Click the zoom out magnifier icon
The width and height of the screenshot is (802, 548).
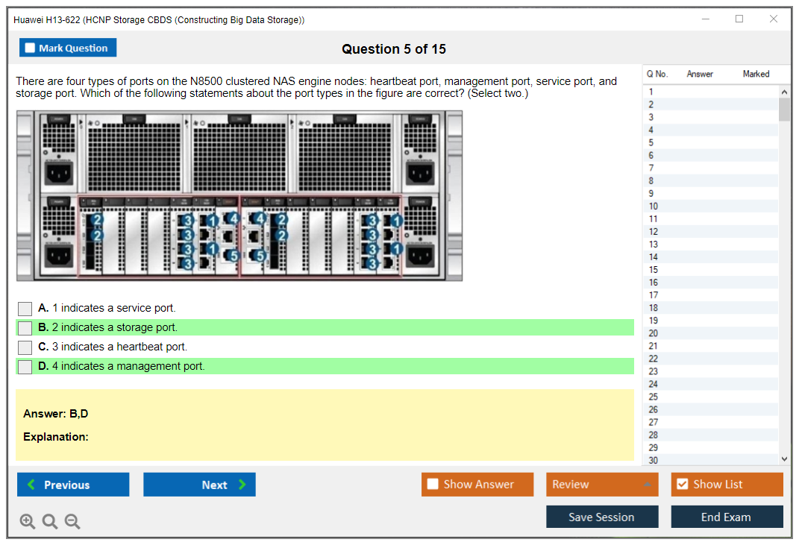click(x=72, y=522)
